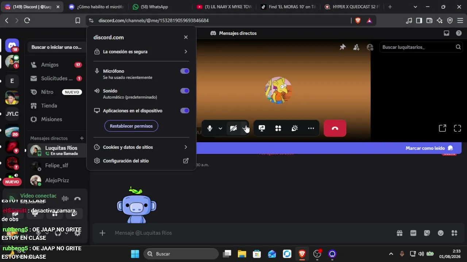Expand camera options arrow in call controls
The height and width of the screenshot is (262, 467).
(x=244, y=128)
